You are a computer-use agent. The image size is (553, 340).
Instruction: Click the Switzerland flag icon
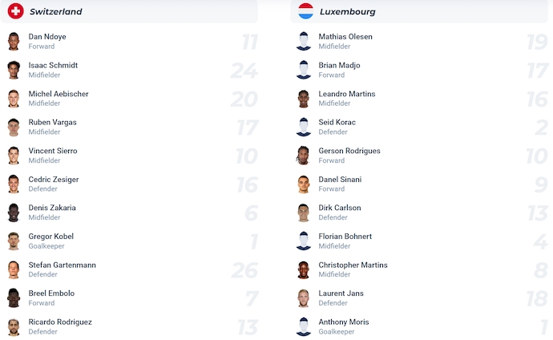tap(15, 11)
